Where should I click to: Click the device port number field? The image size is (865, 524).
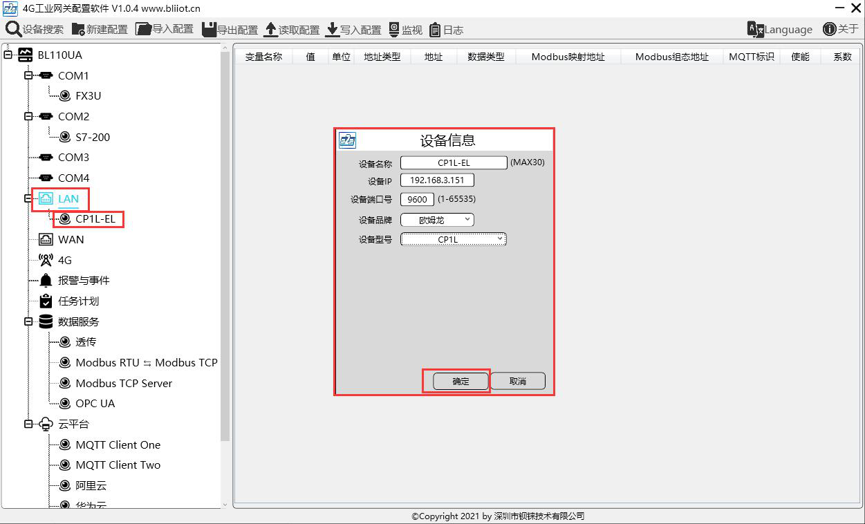tap(417, 199)
